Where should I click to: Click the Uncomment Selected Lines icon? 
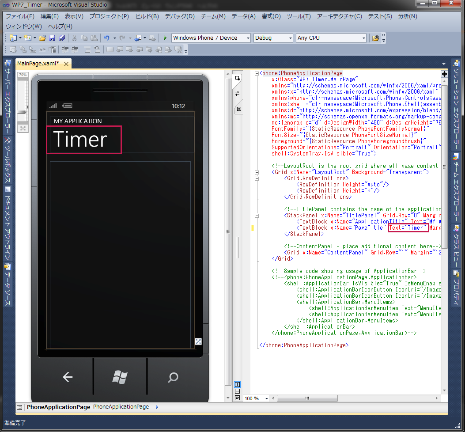click(x=97, y=49)
